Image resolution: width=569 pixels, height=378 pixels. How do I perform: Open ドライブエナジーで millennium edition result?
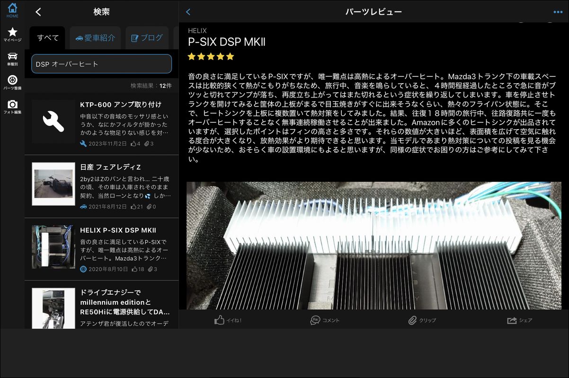[x=101, y=305]
